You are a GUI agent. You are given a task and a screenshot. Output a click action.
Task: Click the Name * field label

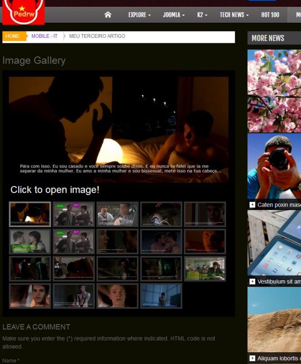11,360
